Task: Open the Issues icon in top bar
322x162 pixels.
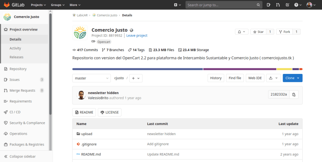Action: pyautogui.click(x=268, y=5)
